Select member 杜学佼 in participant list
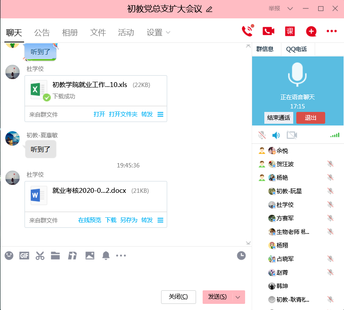The image size is (344, 310). click(x=285, y=205)
